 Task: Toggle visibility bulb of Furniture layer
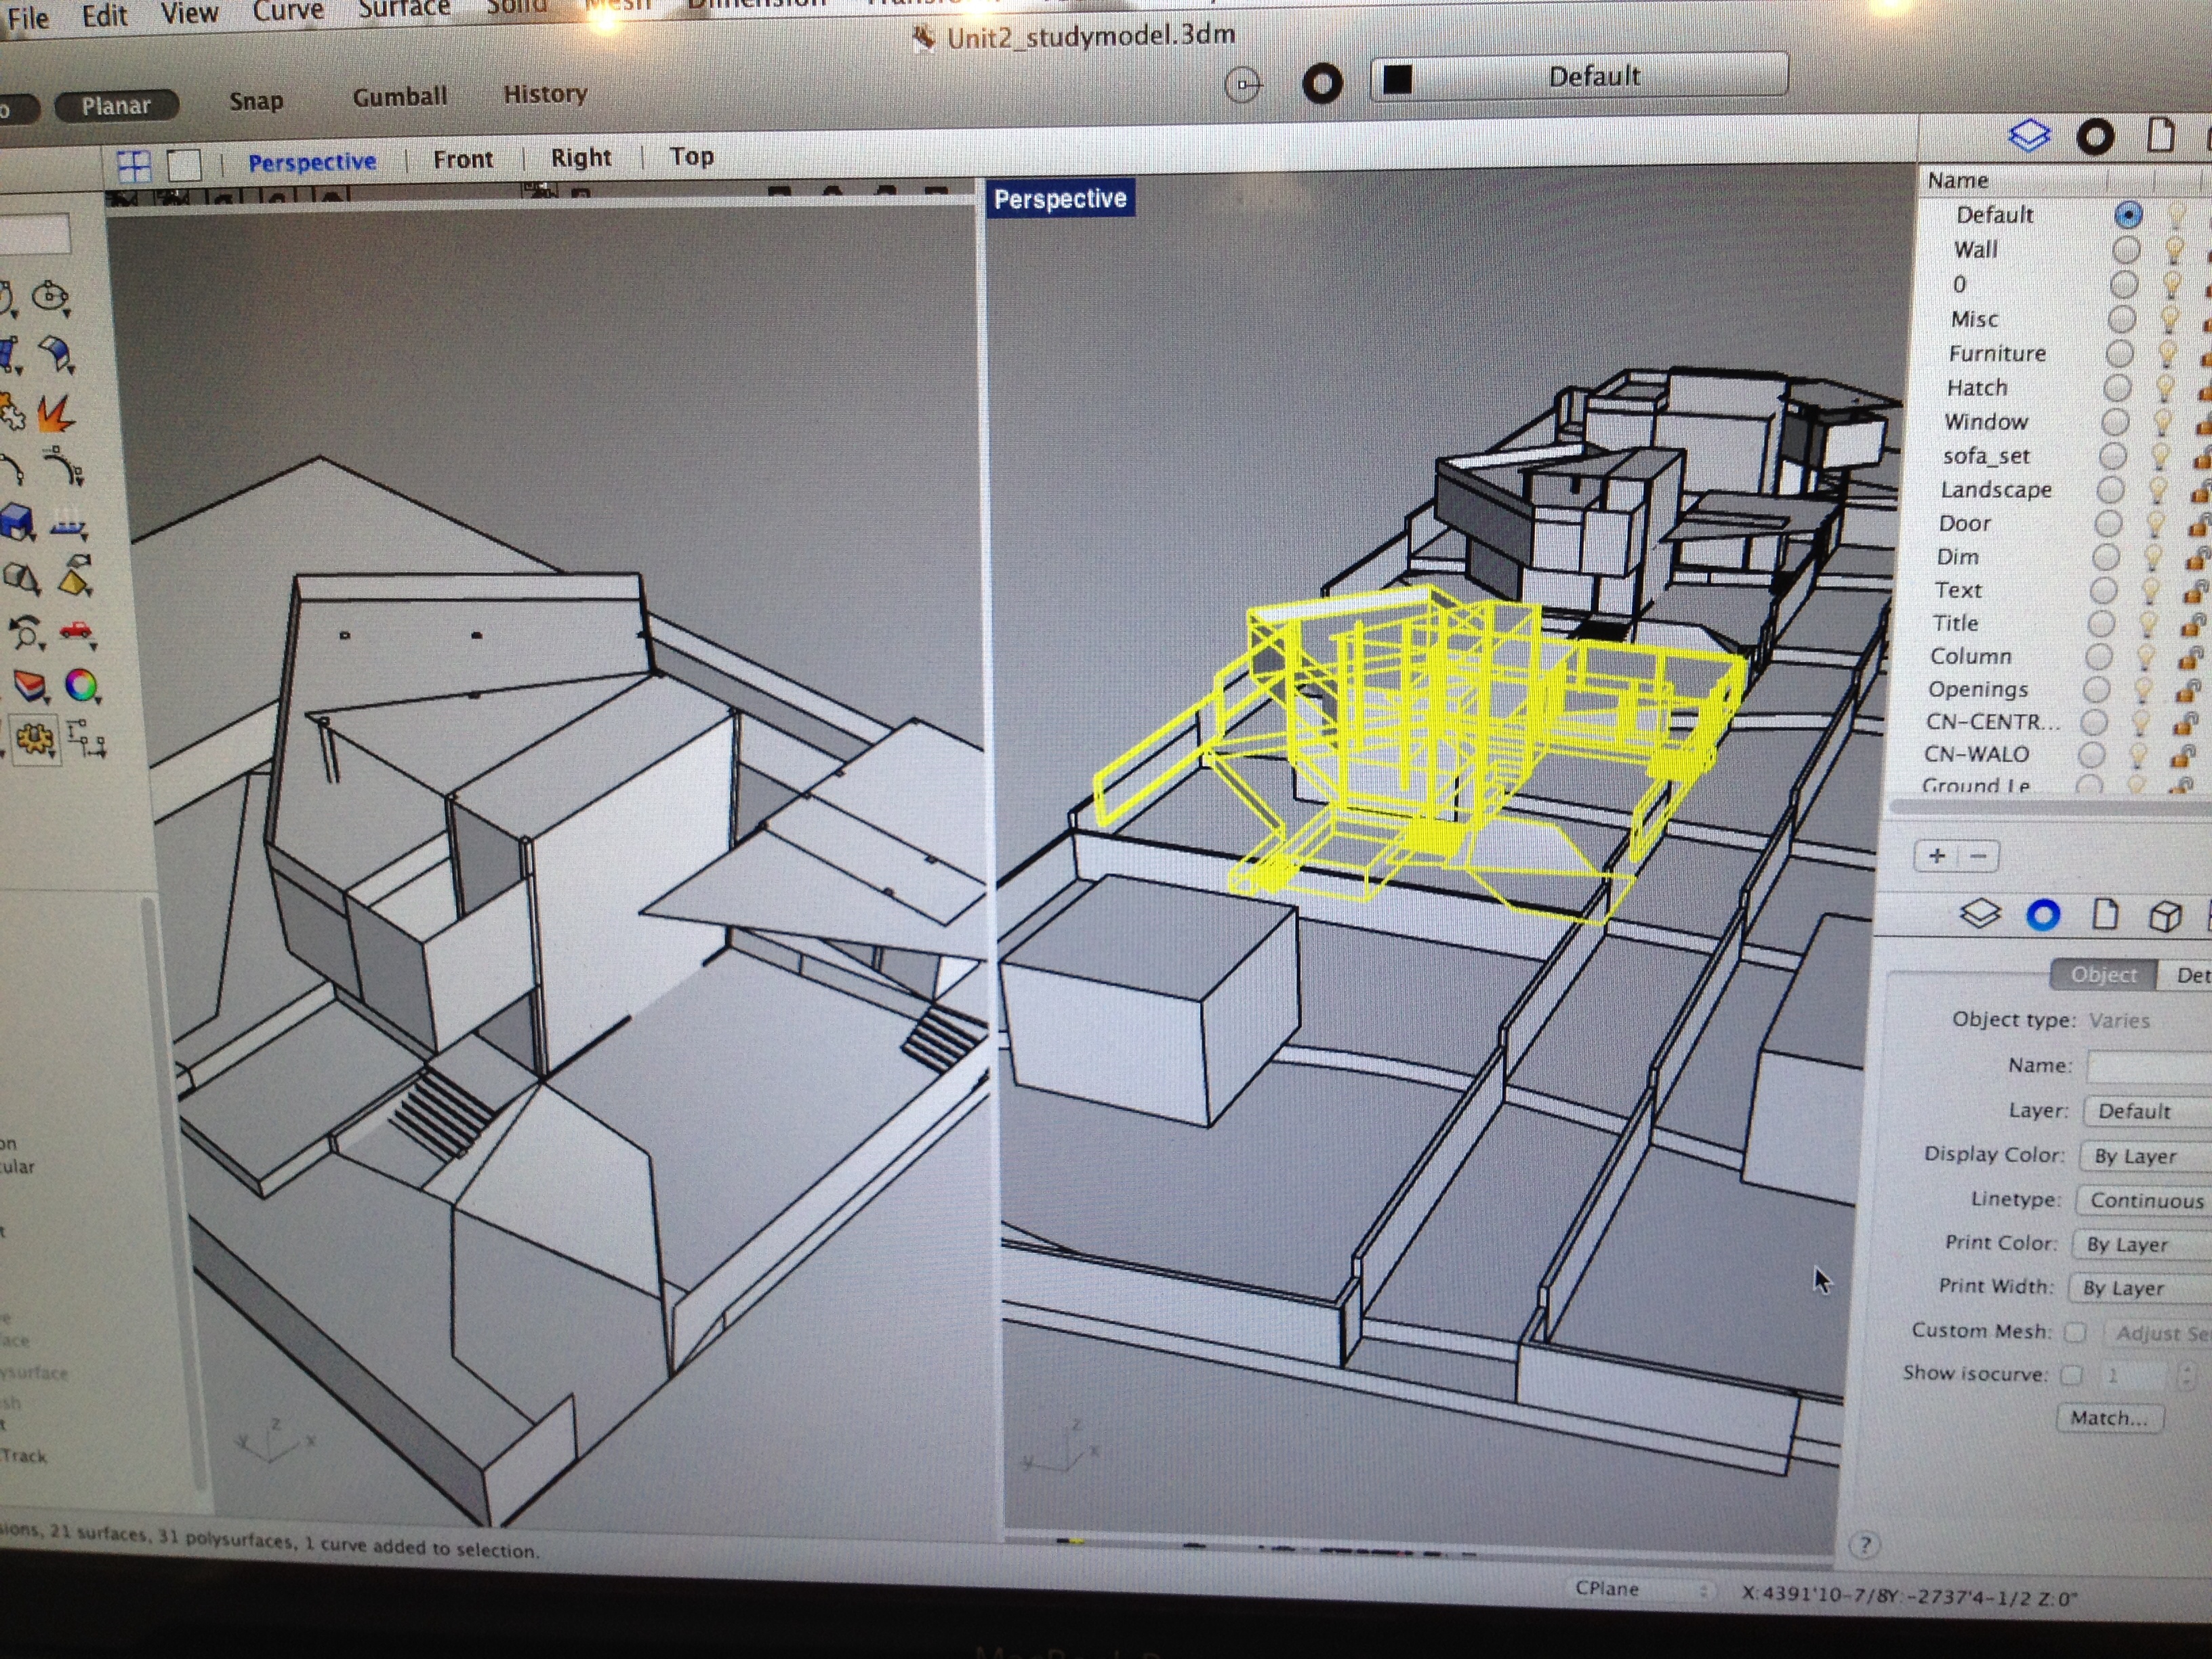2167,353
